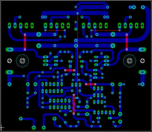Screen dimensions: 152x132
Task: Click the square pad at bottom of vertical red trace
Action: 77,98
